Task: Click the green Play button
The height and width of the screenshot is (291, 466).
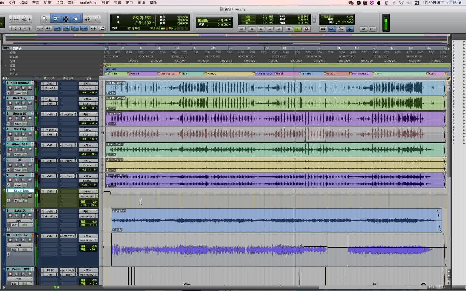Action: click(298, 29)
